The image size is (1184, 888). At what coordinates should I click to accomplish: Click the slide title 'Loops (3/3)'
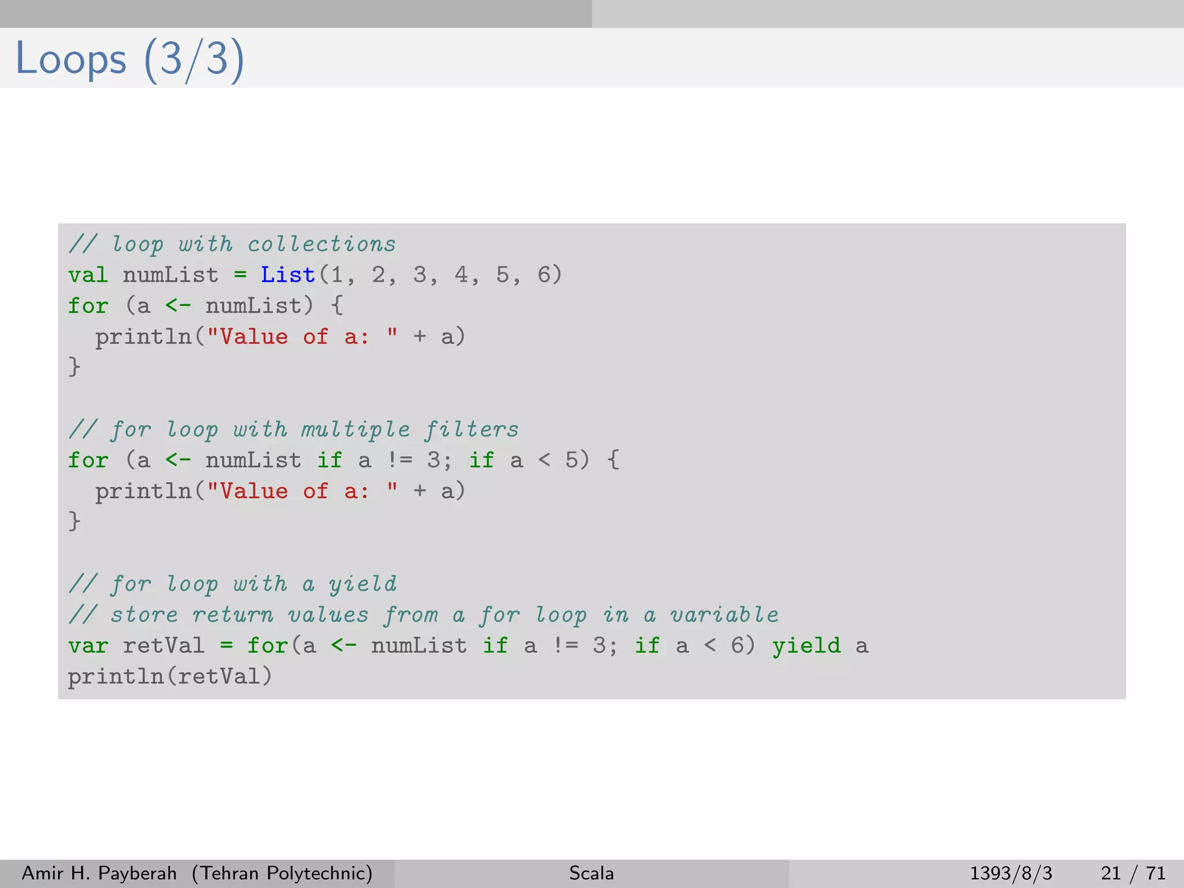(130, 60)
